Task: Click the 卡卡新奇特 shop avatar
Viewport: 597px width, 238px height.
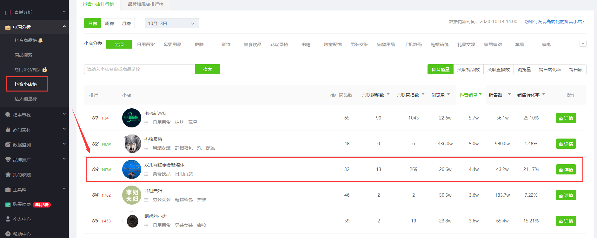Action: tap(132, 118)
